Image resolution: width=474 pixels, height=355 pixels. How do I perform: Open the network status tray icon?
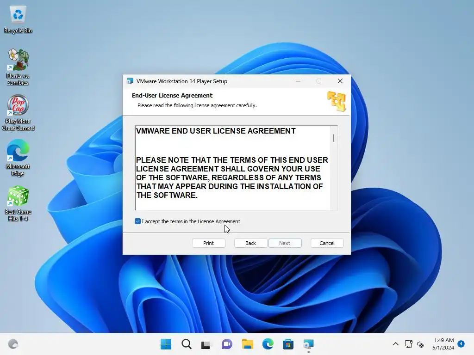(408, 344)
